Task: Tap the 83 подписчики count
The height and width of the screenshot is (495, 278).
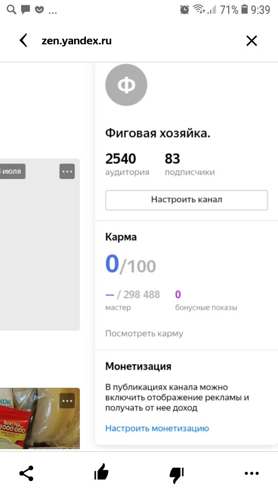Action: point(190,164)
